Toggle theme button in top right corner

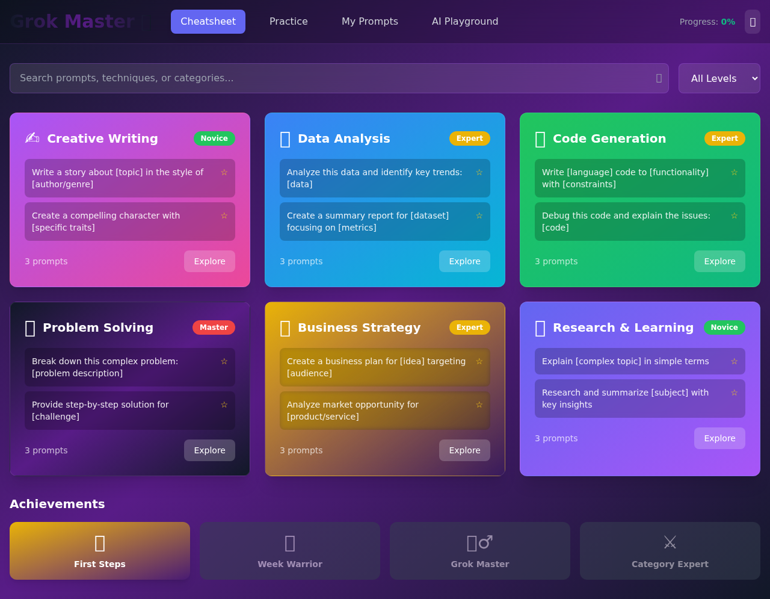coord(752,22)
